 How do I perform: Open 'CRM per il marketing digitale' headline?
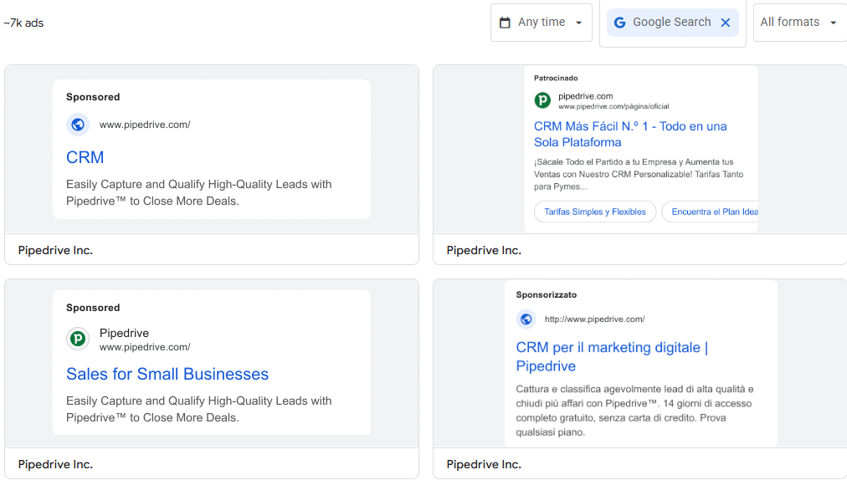coord(612,356)
